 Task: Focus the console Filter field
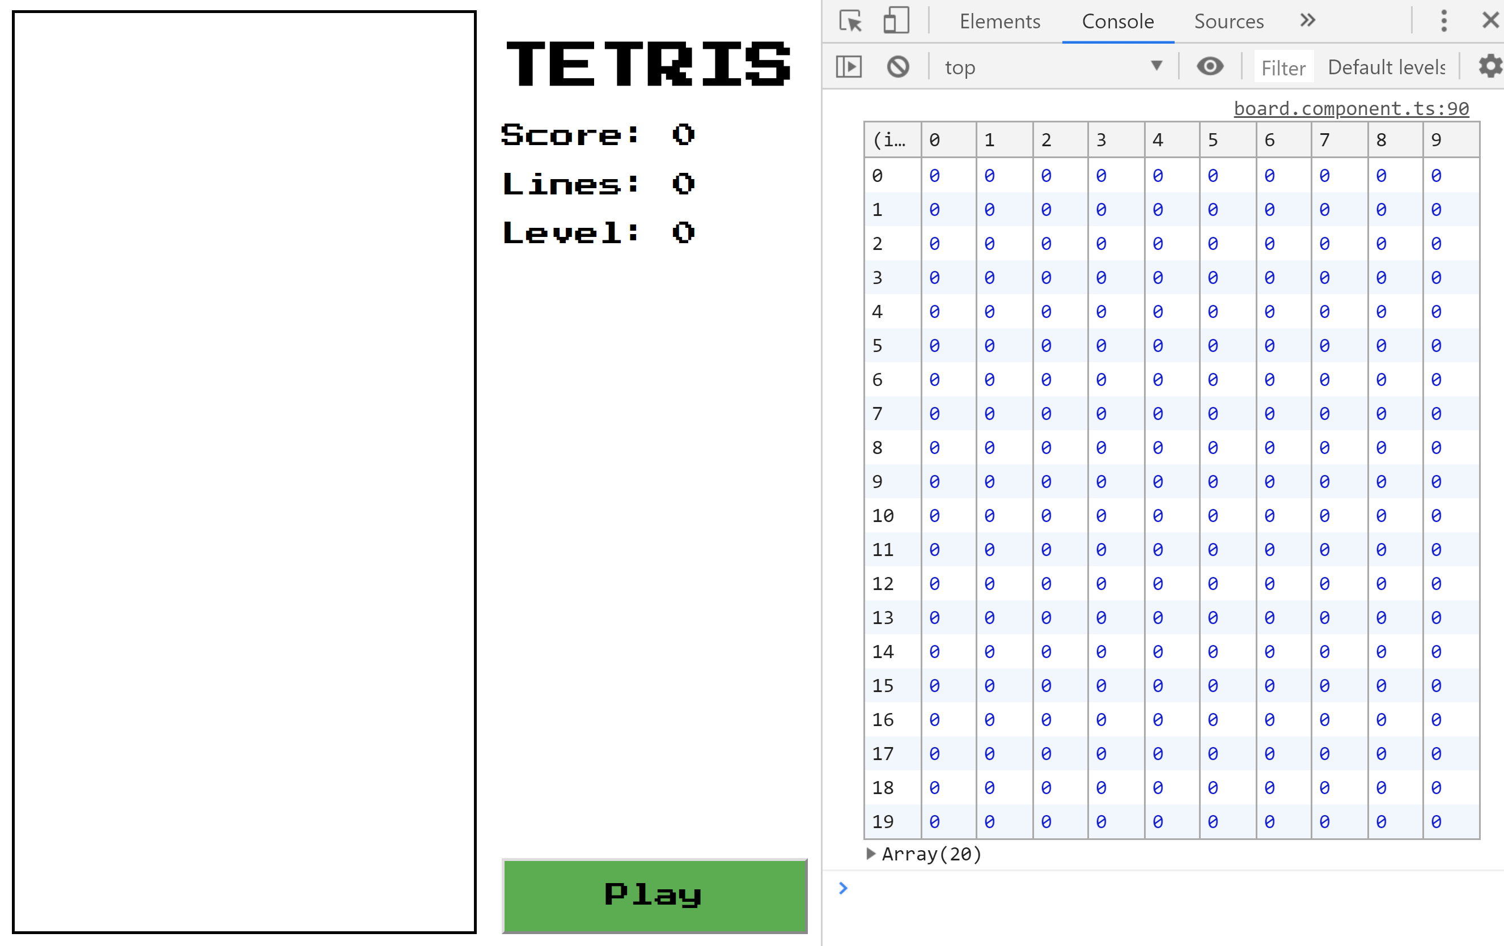1283,67
